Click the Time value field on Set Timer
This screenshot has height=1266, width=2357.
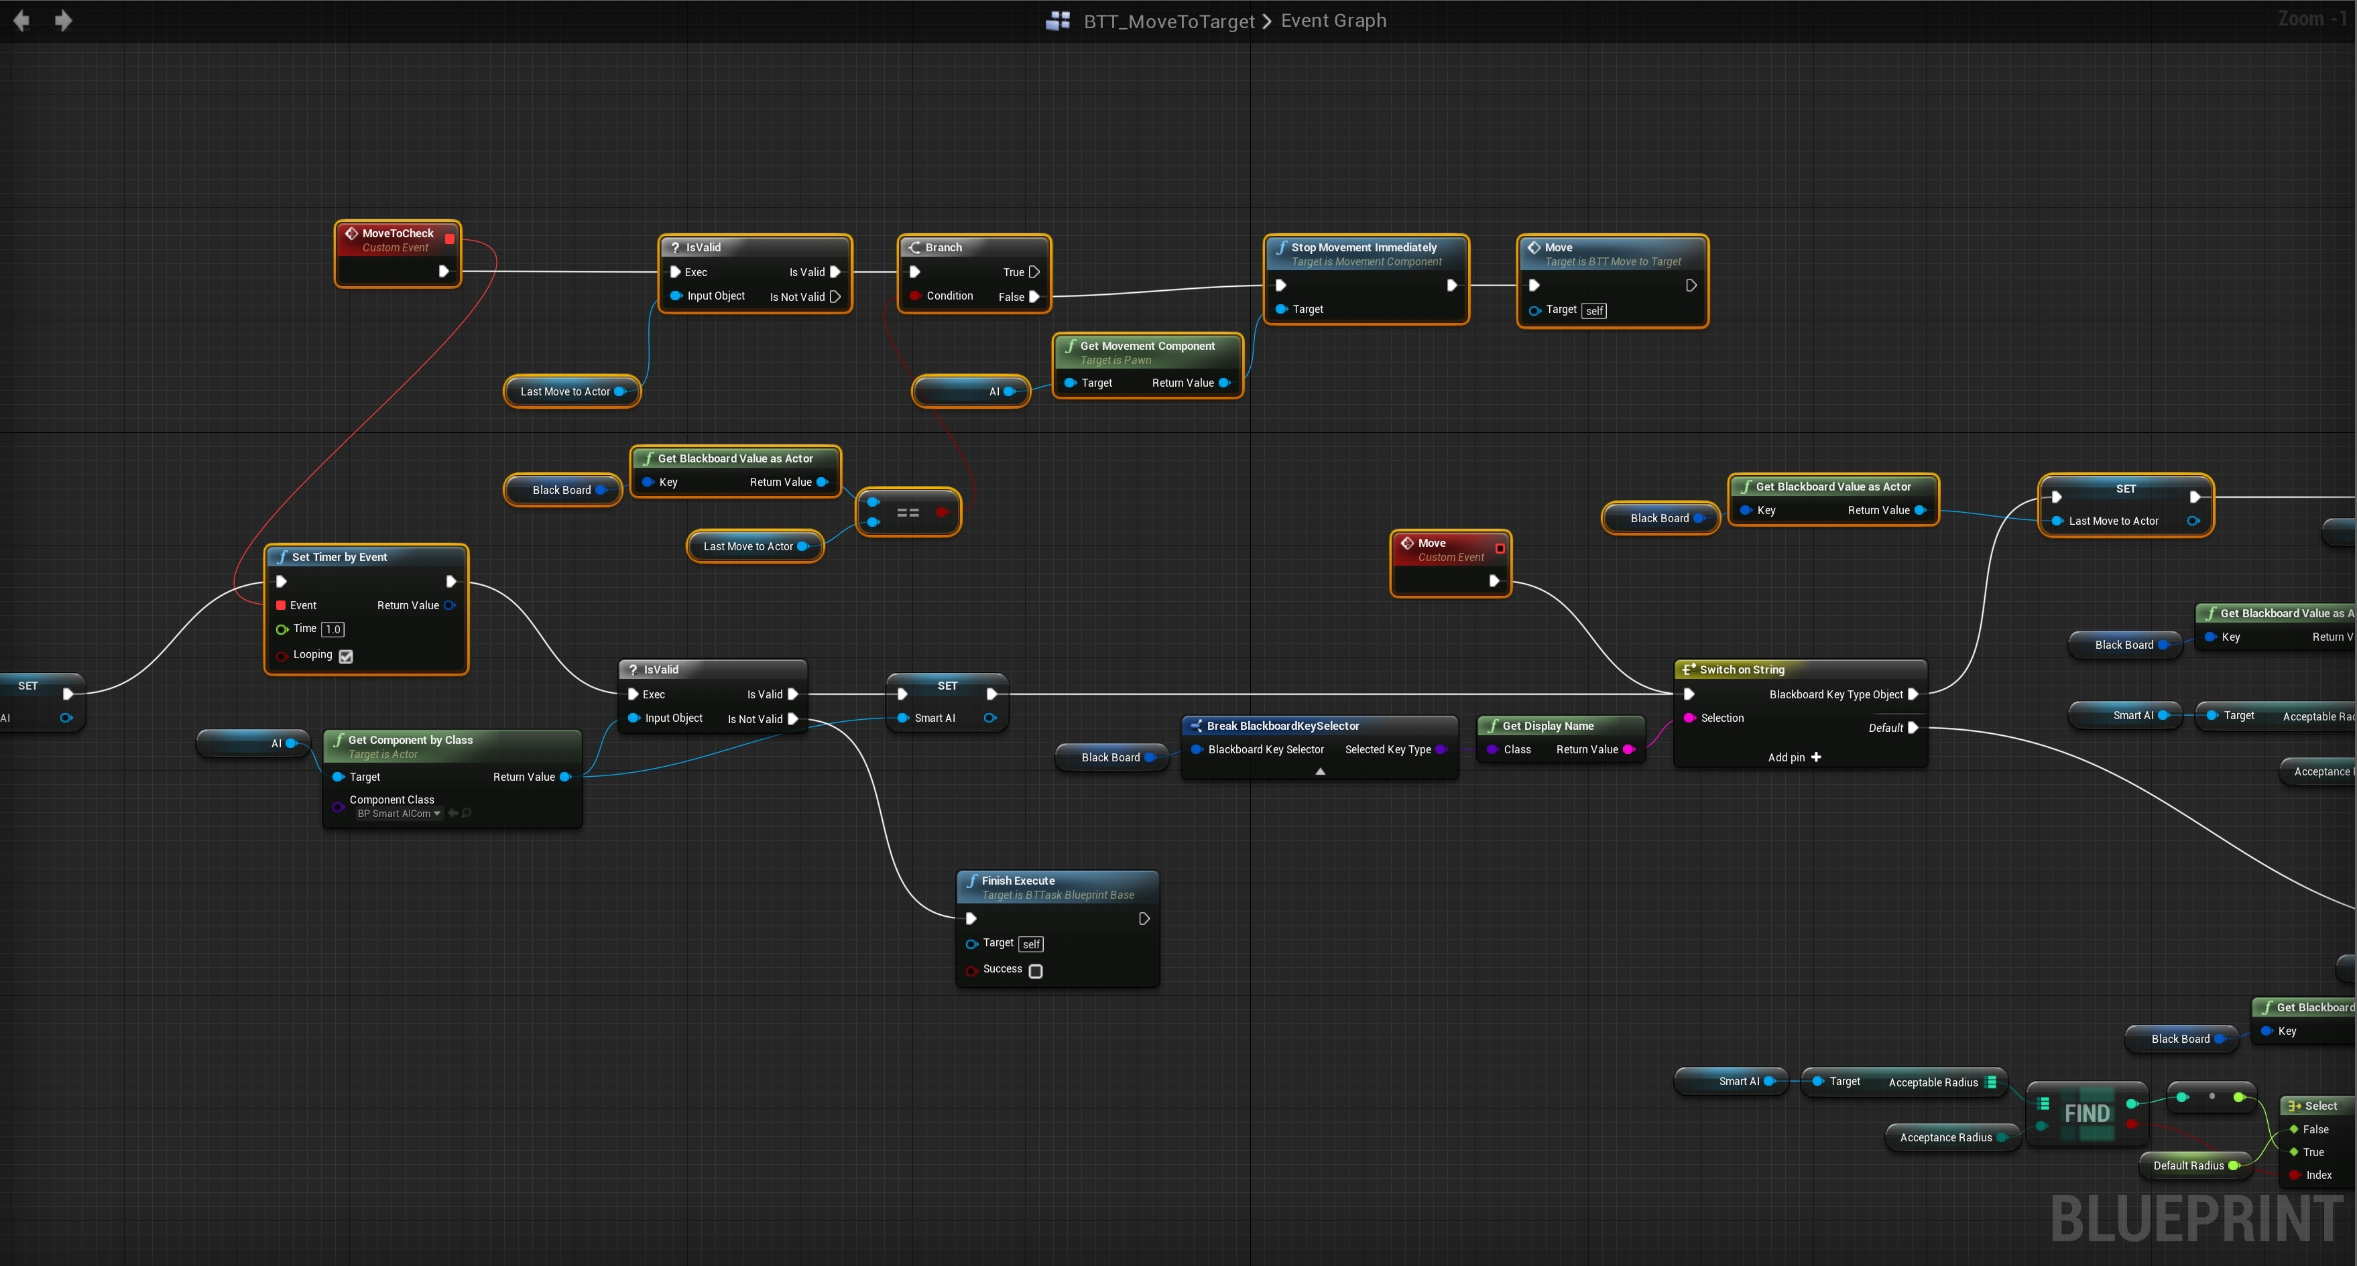coord(333,629)
